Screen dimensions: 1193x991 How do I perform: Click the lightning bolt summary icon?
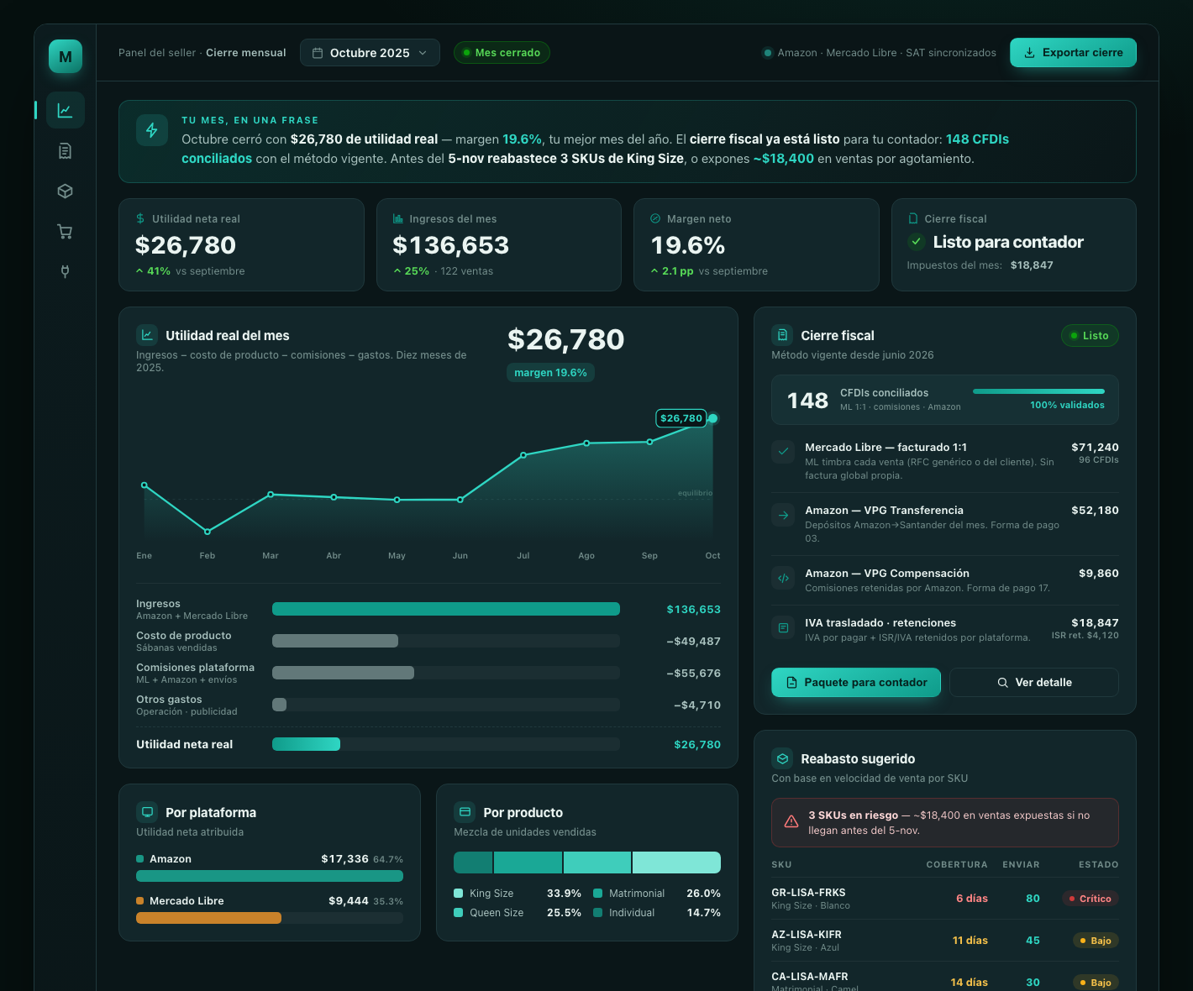(x=152, y=130)
